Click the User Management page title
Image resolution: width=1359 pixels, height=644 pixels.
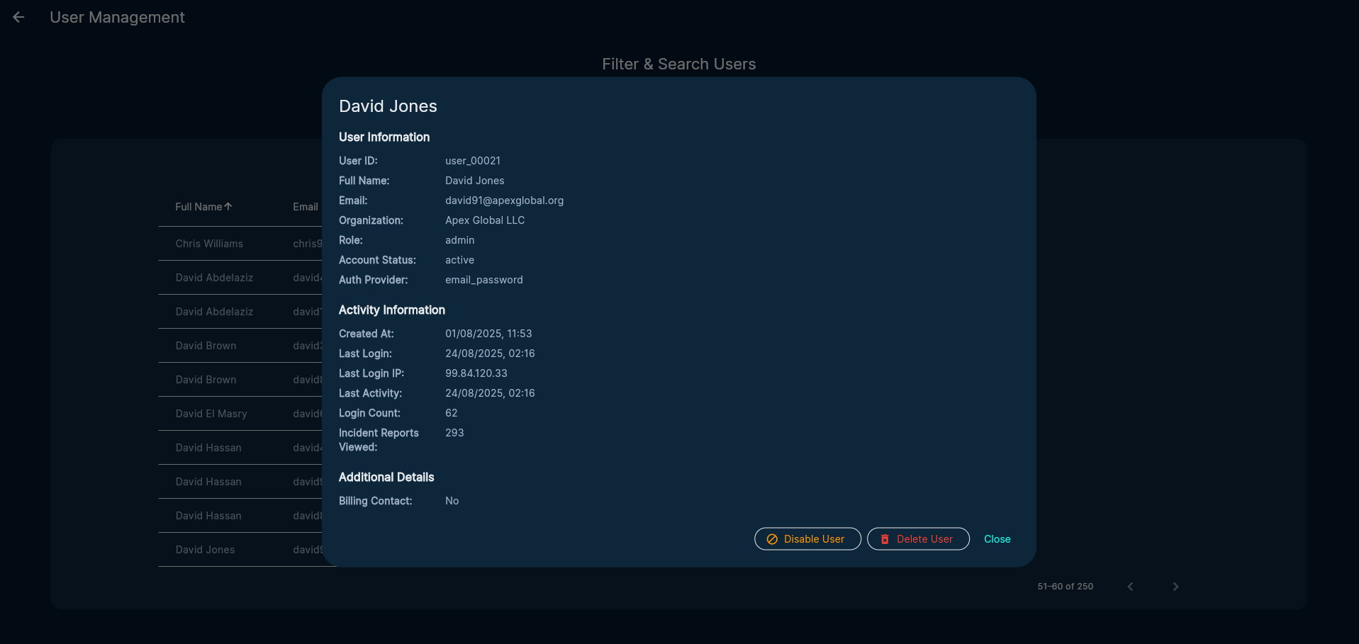click(117, 17)
